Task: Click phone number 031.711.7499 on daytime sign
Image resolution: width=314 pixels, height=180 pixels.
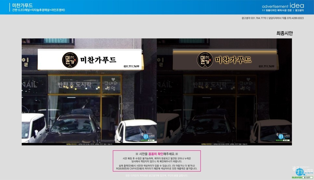Action: coord(131,67)
